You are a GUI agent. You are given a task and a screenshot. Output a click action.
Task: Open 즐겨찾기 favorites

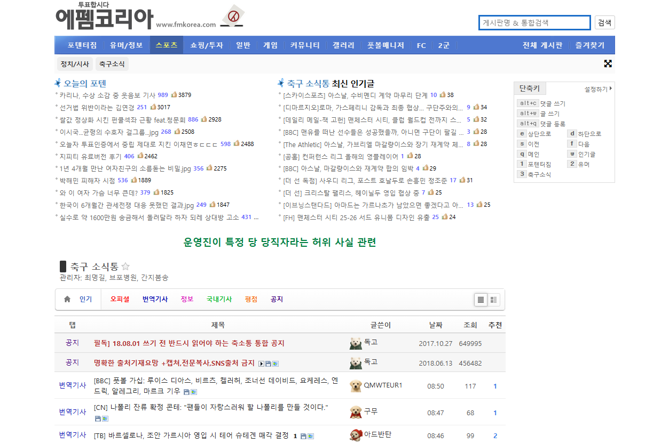(x=590, y=45)
